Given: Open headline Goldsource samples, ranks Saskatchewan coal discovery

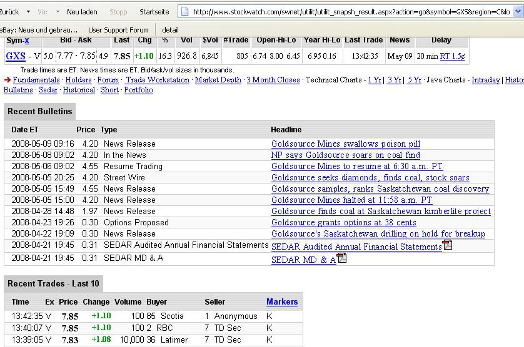Looking at the screenshot, I should tap(380, 189).
